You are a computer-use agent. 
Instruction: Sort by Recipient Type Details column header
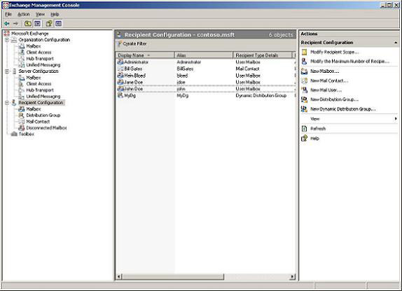pos(263,55)
